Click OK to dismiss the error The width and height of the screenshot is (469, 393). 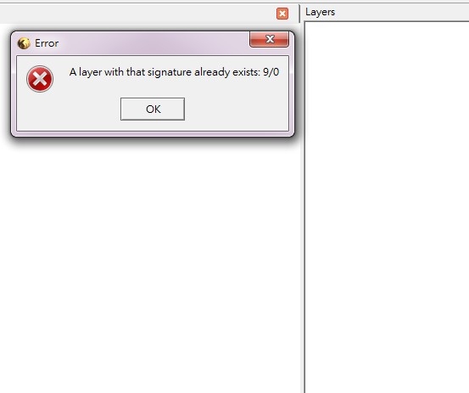[x=153, y=109]
